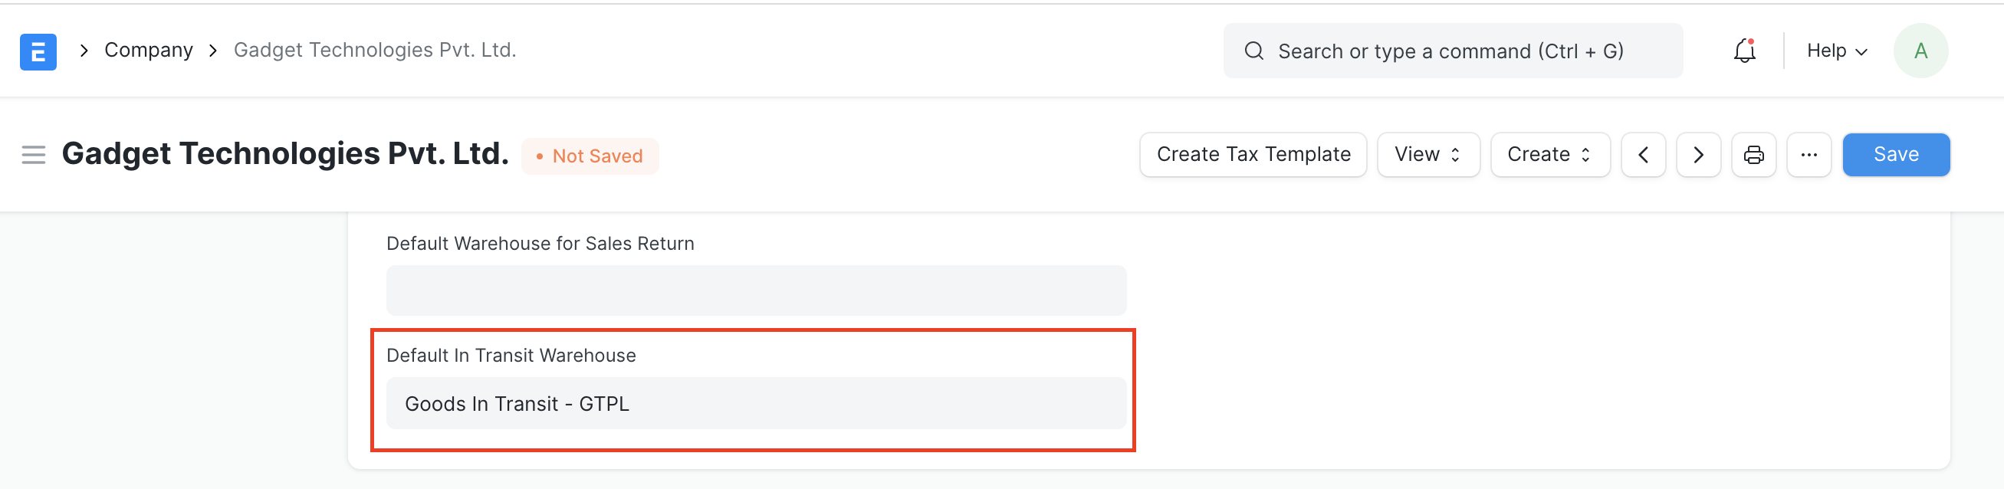
Task: Click the print icon button
Action: tap(1753, 155)
